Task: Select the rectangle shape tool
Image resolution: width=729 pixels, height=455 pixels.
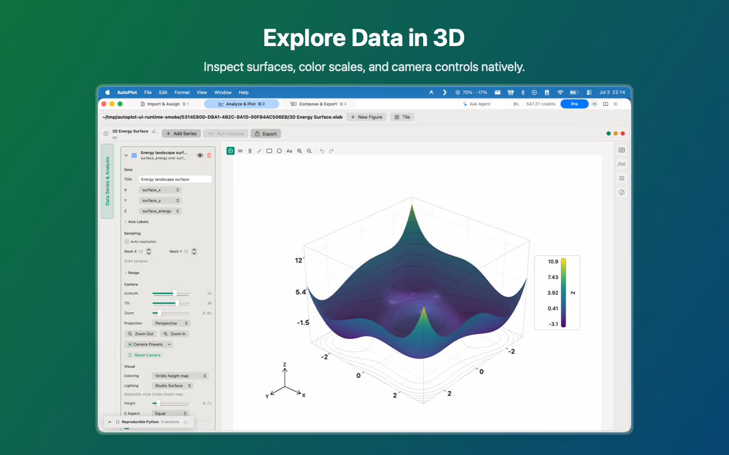Action: point(269,151)
